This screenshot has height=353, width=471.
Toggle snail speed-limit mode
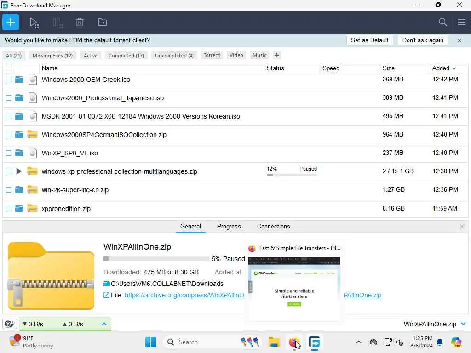click(x=9, y=324)
